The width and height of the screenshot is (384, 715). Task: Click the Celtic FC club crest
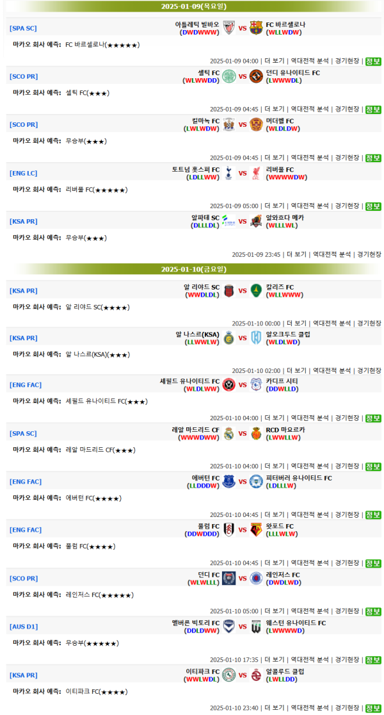pos(229,76)
